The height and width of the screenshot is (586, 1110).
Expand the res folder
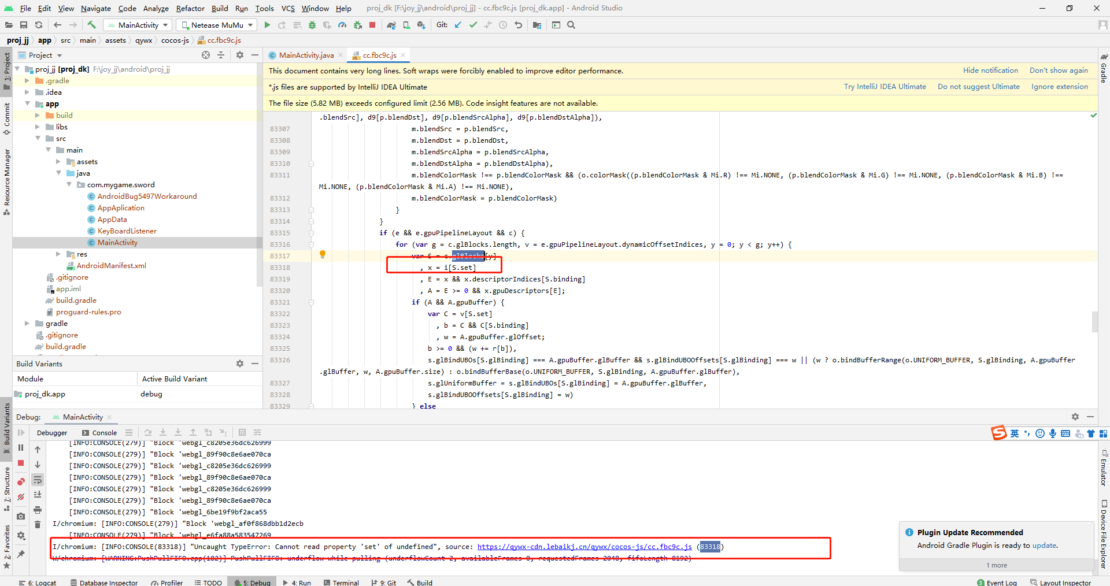(58, 254)
